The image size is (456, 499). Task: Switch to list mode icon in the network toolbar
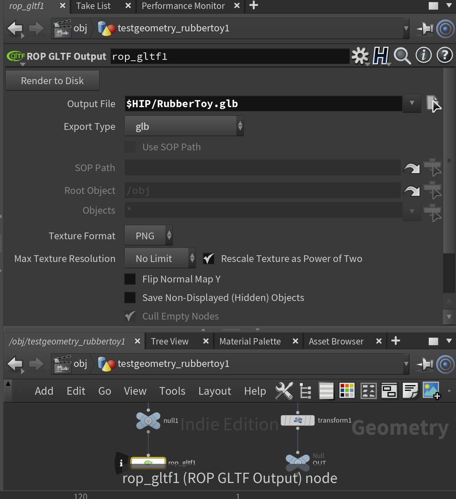click(326, 391)
